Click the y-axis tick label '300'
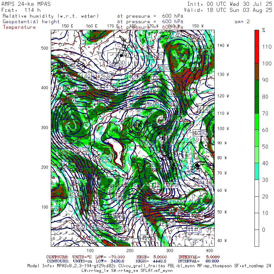 44,128
